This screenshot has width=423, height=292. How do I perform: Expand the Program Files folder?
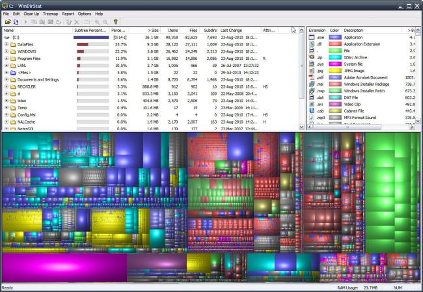6,59
